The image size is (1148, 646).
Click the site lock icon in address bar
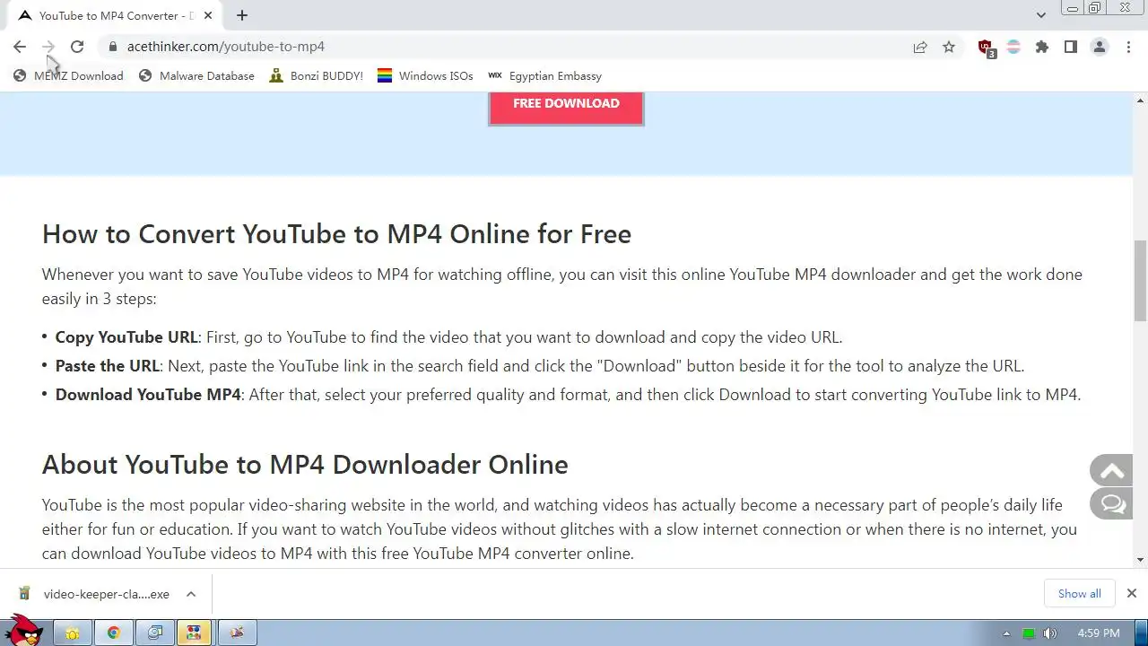[x=112, y=47]
